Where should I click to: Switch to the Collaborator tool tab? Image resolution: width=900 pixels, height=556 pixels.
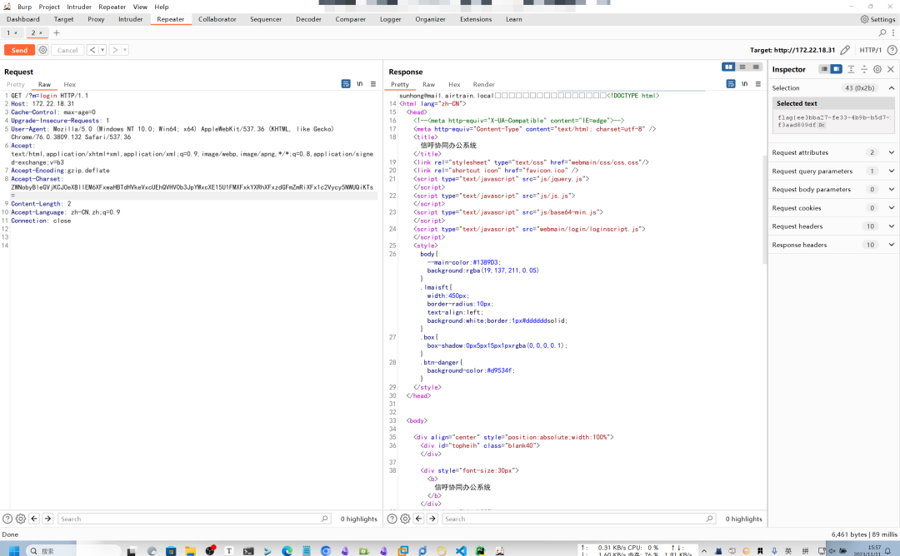coord(217,19)
